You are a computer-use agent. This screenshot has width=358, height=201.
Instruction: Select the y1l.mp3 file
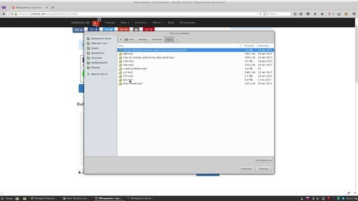(196, 72)
